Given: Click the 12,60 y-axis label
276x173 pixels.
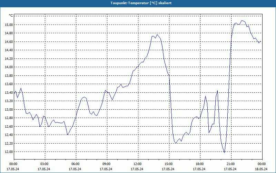Looking at the screenshot, I should coord(9,126).
